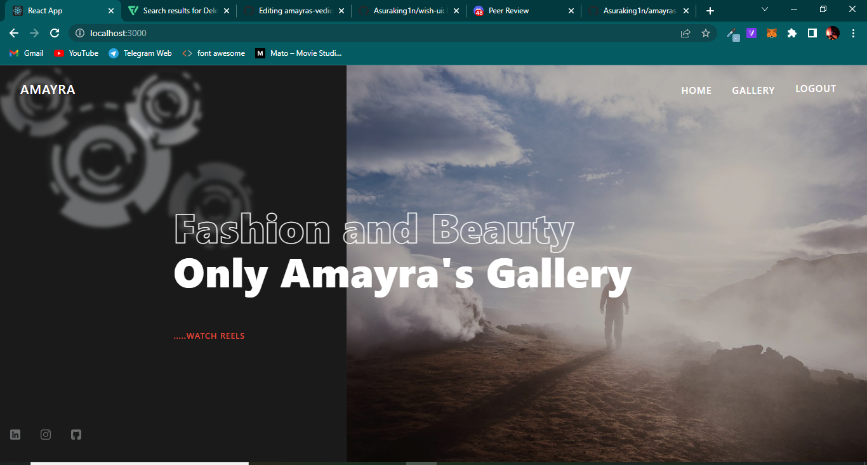The width and height of the screenshot is (867, 465).
Task: Close the Editing amayras-vedic tab
Action: [x=341, y=11]
